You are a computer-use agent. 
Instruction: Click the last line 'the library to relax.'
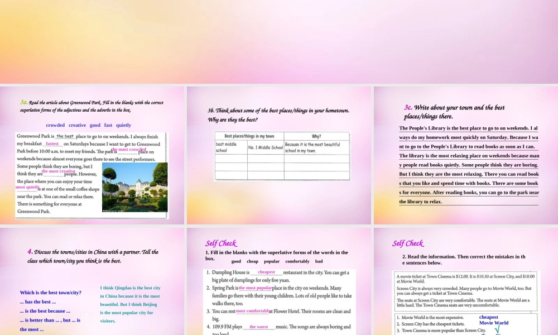pos(421,202)
